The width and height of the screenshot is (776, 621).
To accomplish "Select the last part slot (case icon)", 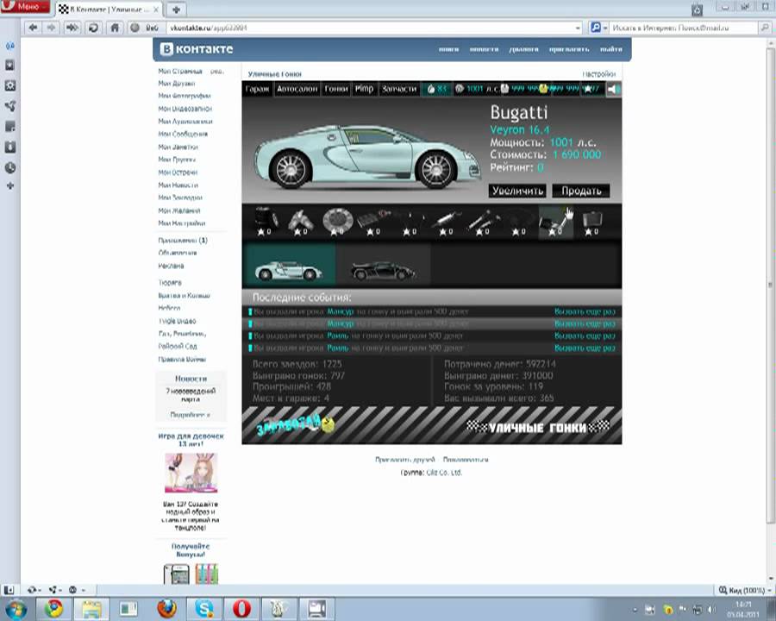I will point(591,222).
